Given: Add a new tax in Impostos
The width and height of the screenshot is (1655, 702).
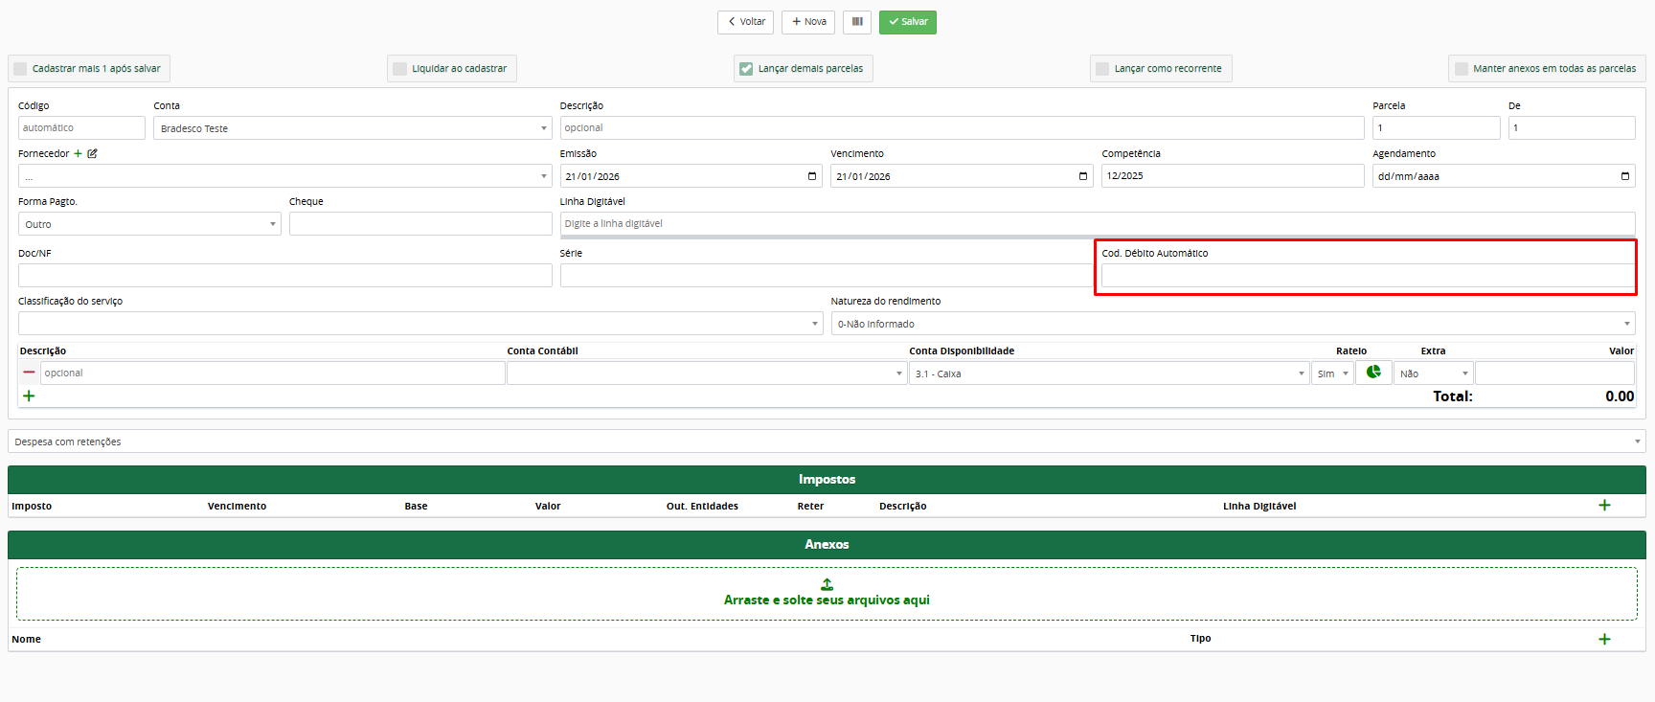Looking at the screenshot, I should click(1604, 505).
